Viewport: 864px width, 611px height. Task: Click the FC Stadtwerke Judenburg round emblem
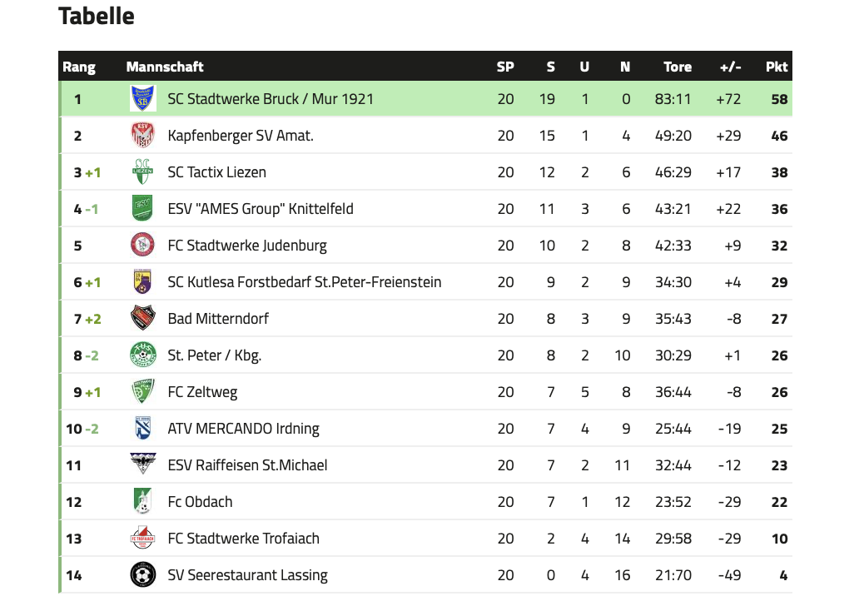[x=142, y=246]
